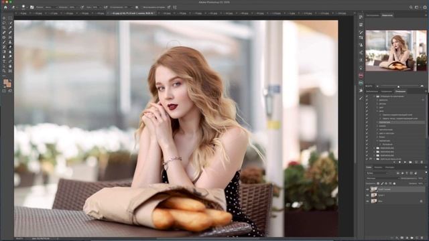Select the Clone Stamp tool
Screen dimensions: 429x241
coord(10,42)
